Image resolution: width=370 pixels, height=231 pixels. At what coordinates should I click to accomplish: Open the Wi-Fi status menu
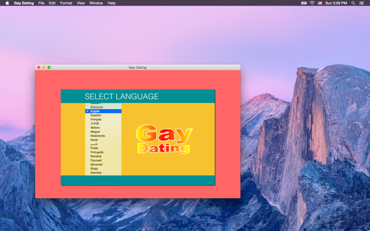coord(312,3)
